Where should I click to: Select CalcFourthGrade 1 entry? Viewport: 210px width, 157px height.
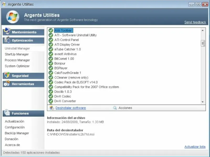point(68,73)
